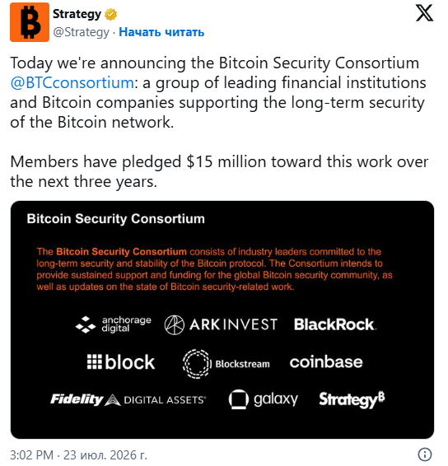The image size is (448, 466).
Task: Click the Galaxy logo
Action: click(263, 399)
